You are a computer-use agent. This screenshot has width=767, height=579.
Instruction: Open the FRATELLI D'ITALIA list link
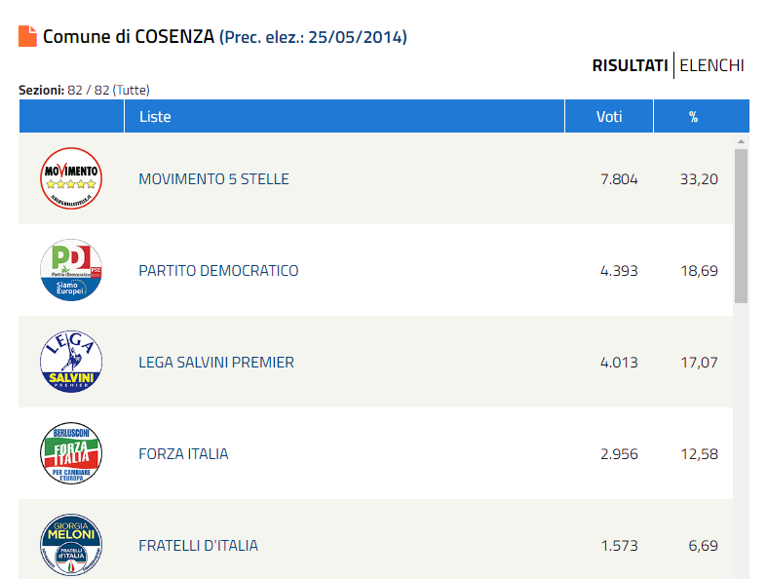pyautogui.click(x=198, y=545)
